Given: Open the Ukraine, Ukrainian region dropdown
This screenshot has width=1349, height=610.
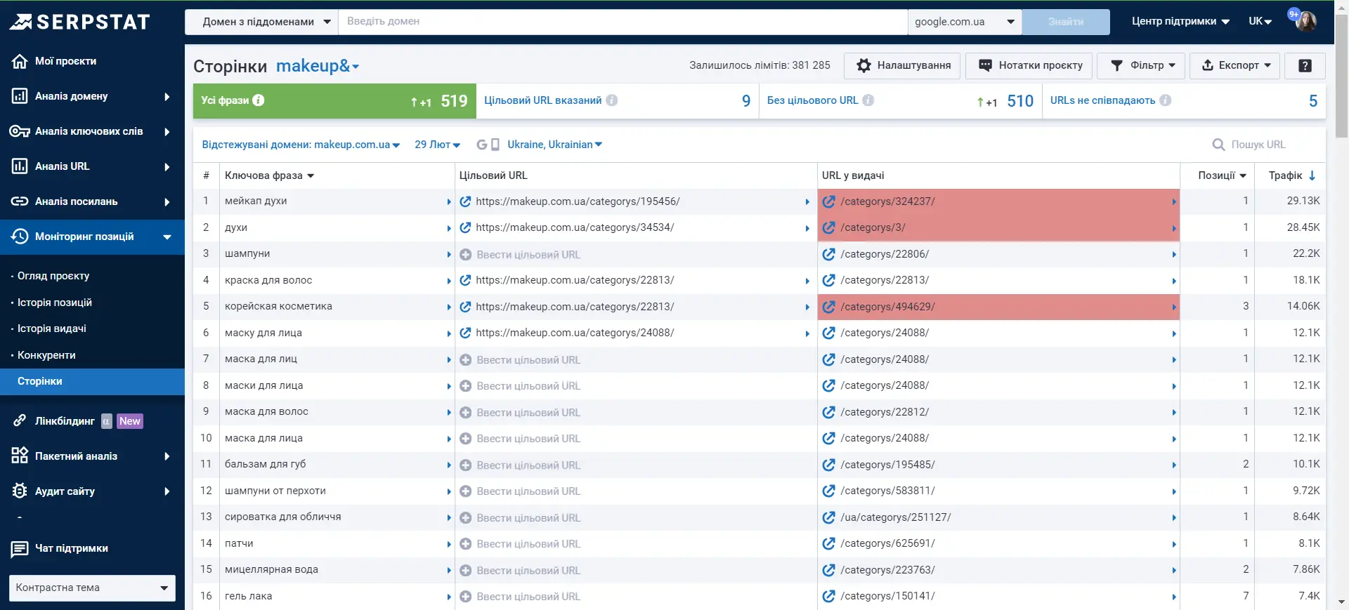Looking at the screenshot, I should [554, 145].
